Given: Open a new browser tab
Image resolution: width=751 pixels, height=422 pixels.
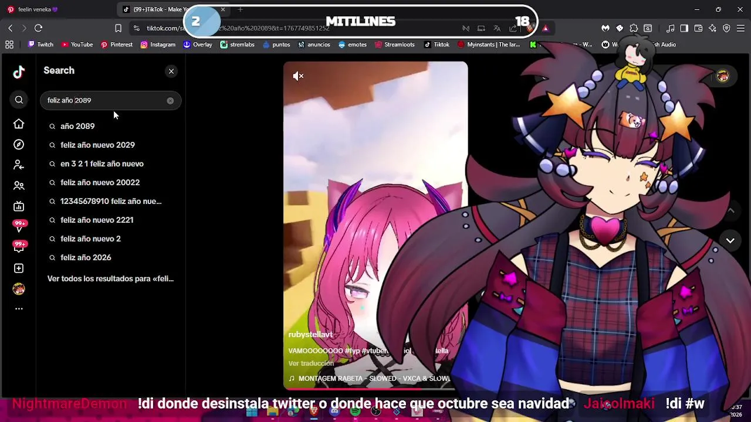Looking at the screenshot, I should (x=240, y=9).
